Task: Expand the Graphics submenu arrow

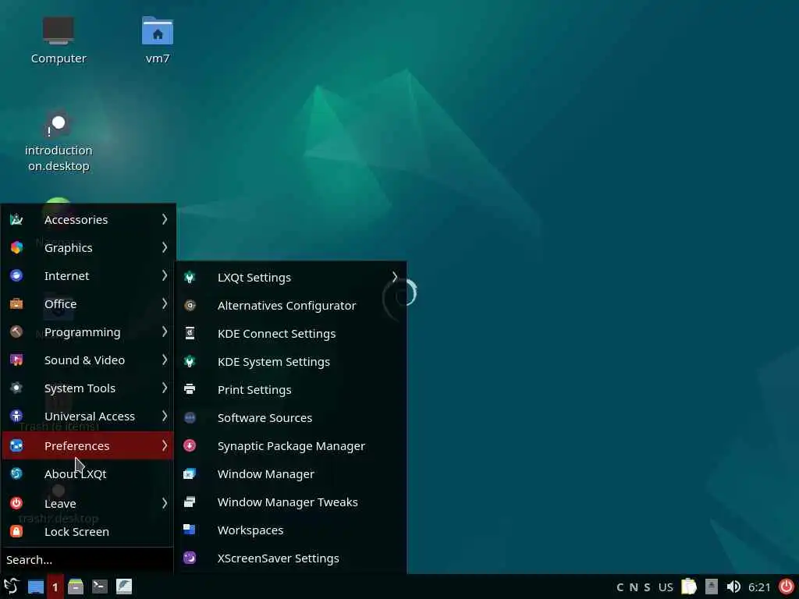Action: coord(164,247)
